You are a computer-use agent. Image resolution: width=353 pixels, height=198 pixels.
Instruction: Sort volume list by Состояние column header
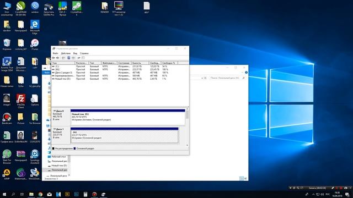(x=124, y=63)
